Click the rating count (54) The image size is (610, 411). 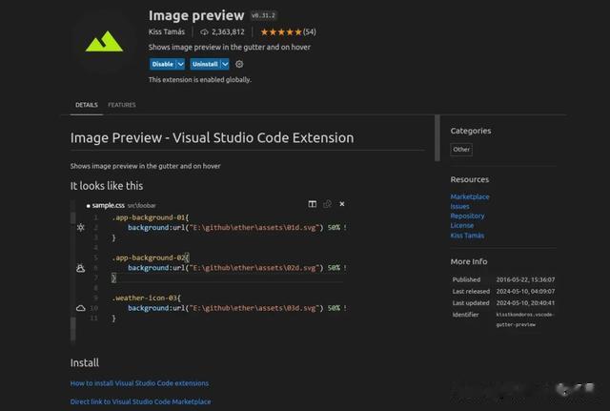(x=310, y=31)
